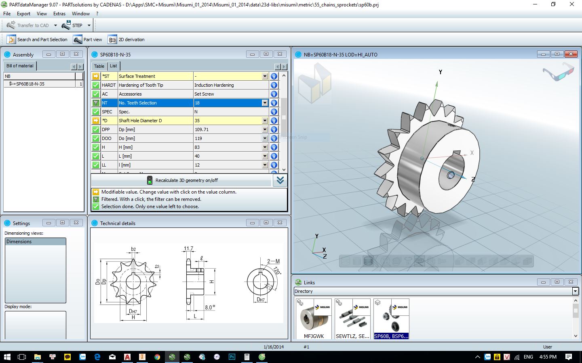Open the SP60B, BSP6... link thumbnail
The image size is (582, 363).
[x=391, y=319]
